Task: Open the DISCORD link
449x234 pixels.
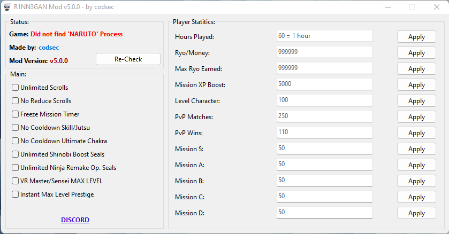Action: (75, 220)
